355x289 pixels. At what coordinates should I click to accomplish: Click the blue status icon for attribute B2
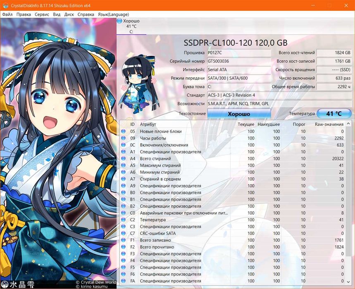[x=124, y=206]
